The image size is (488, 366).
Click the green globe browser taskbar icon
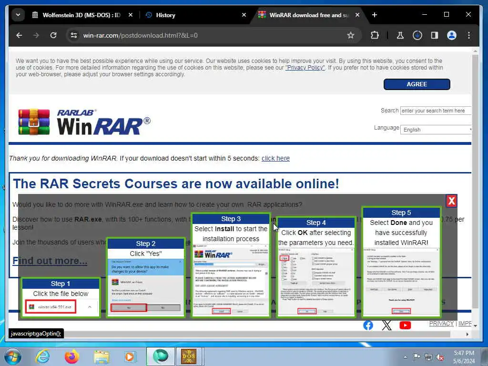click(160, 356)
